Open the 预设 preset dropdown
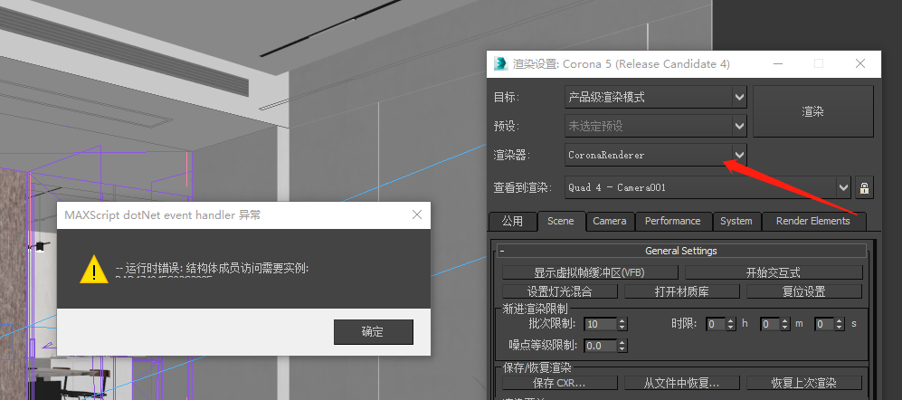The width and height of the screenshot is (902, 400). click(x=655, y=126)
